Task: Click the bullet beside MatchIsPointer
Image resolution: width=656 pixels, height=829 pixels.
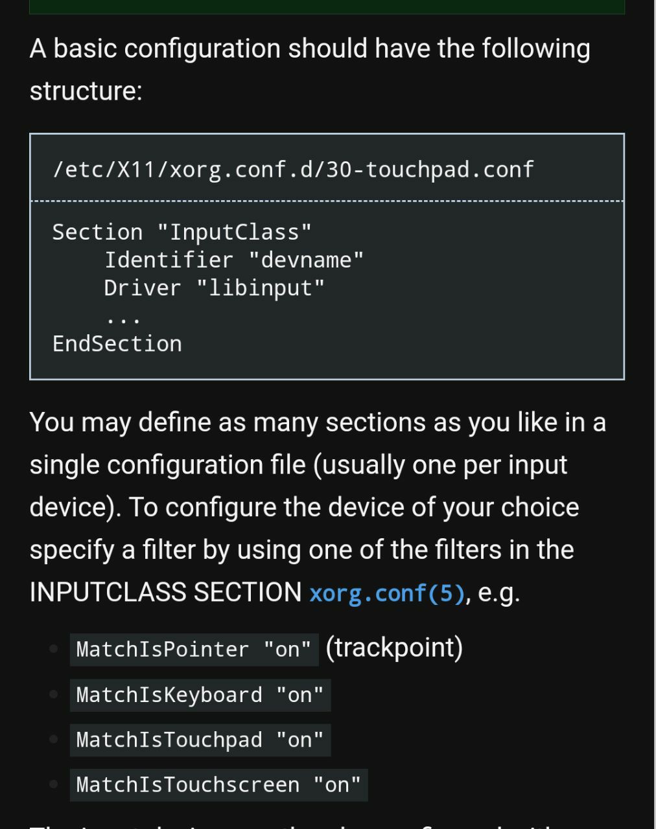Action: click(x=54, y=649)
